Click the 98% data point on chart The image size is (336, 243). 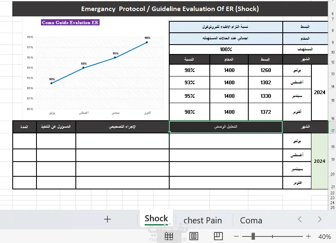(x=147, y=43)
